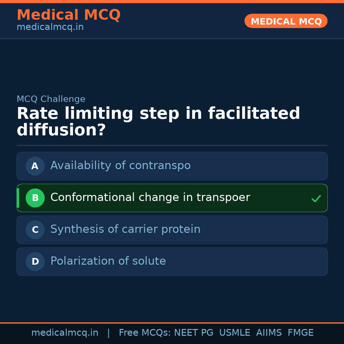Pick the 'Polarization of solute' answer text

108,261
